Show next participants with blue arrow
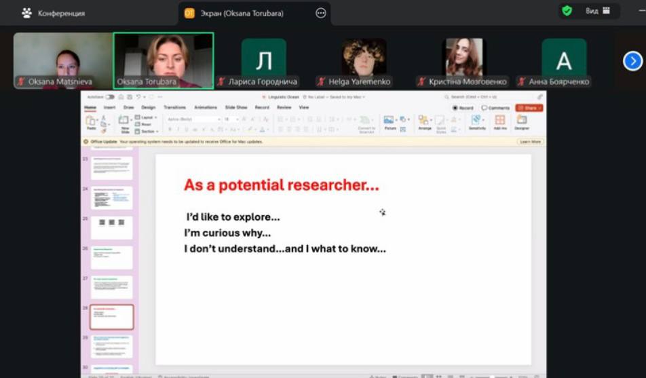 pos(632,61)
